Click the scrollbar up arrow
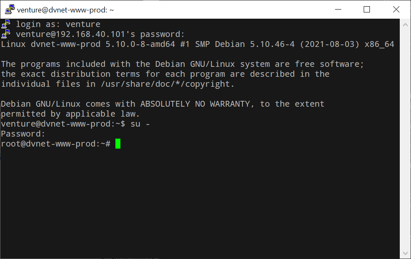The height and width of the screenshot is (259, 411). click(405, 25)
